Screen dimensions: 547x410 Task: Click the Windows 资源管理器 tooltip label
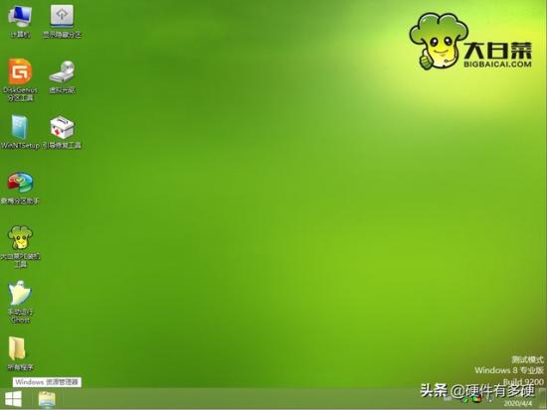click(x=47, y=382)
